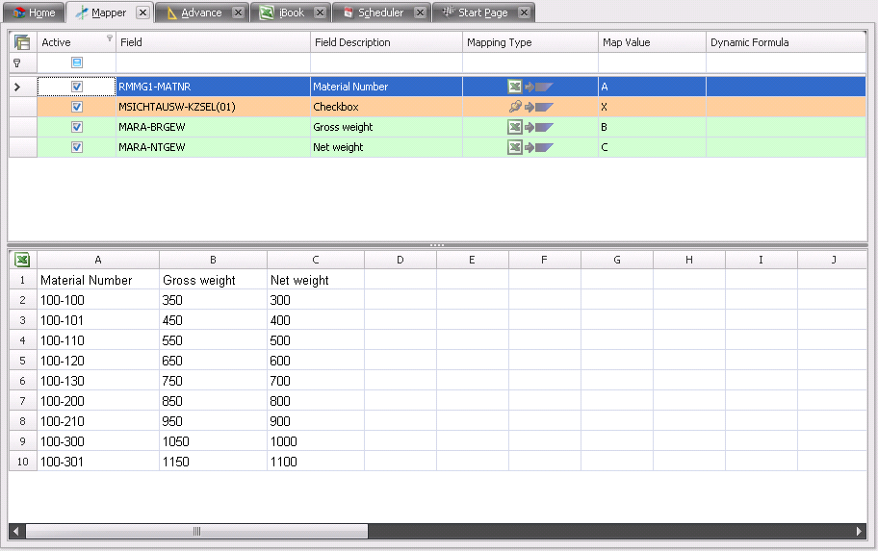The width and height of the screenshot is (878, 551).
Task: Open the Active column filter dropdown
Action: (x=109, y=39)
